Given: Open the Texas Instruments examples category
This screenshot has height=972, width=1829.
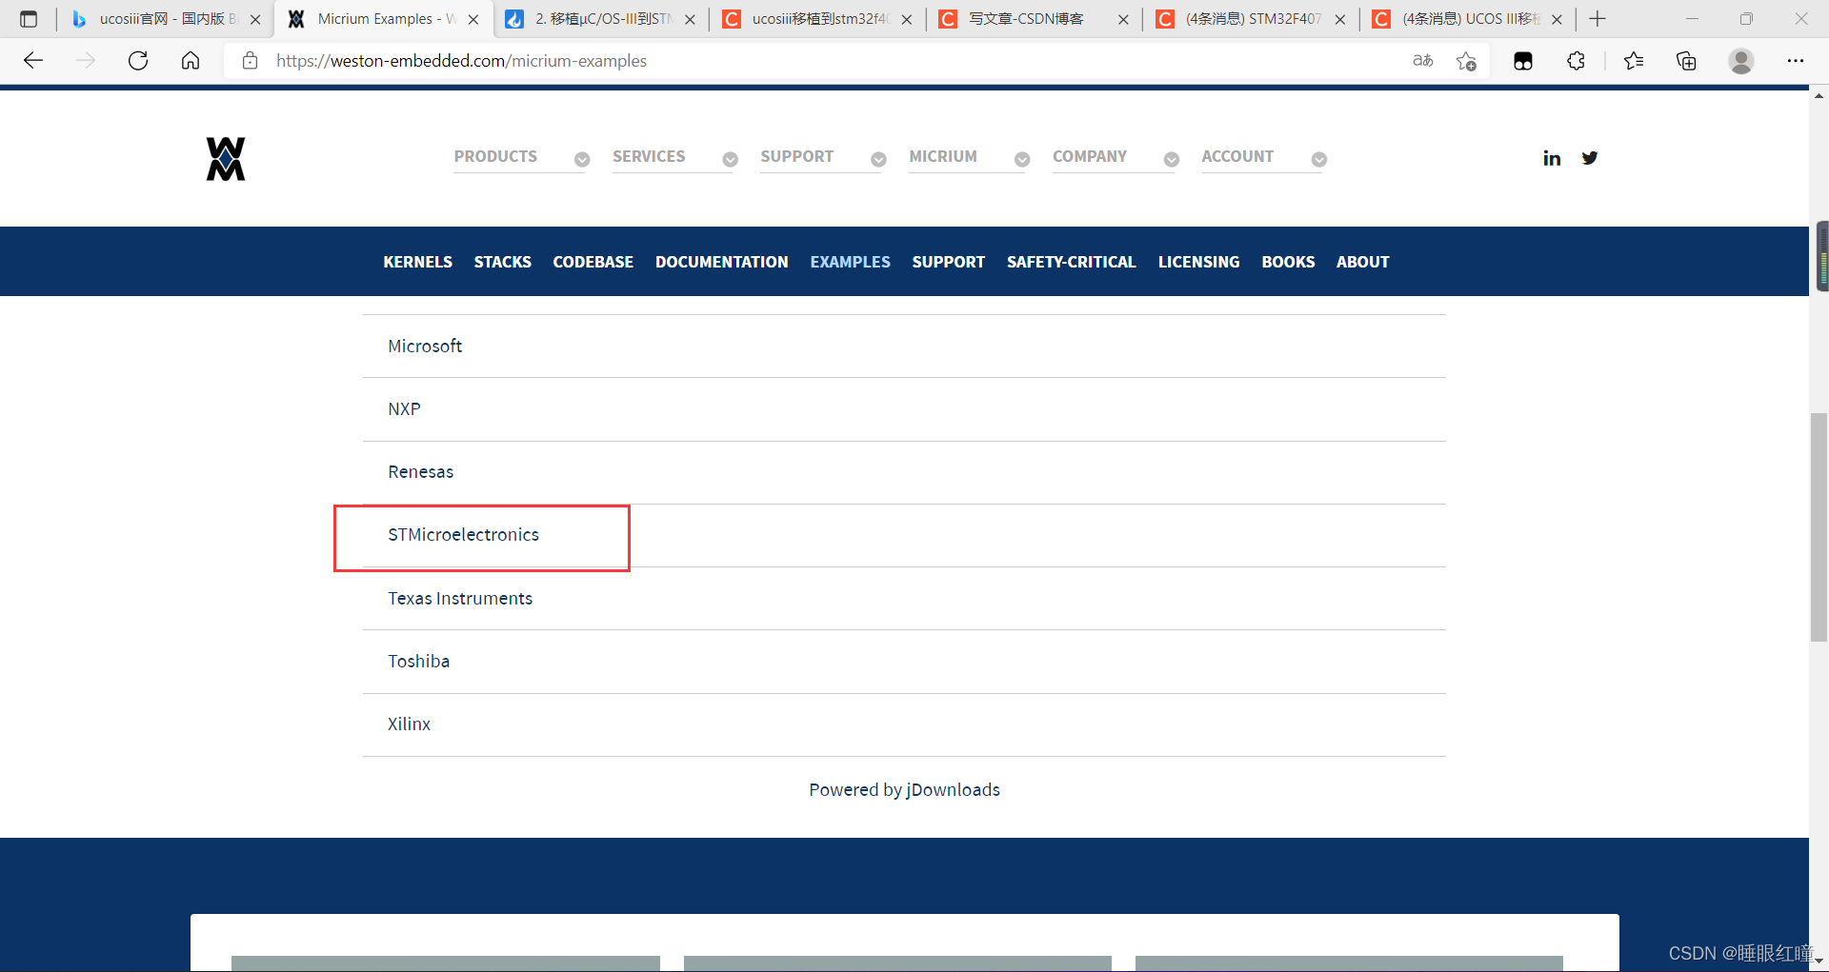Looking at the screenshot, I should (460, 599).
